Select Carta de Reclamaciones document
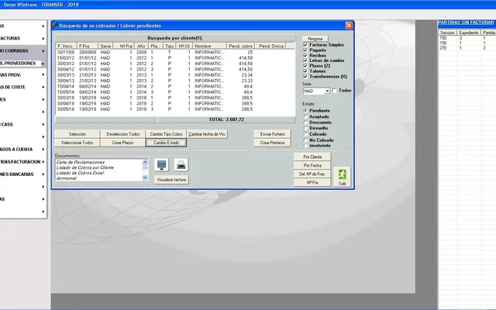 click(x=81, y=162)
